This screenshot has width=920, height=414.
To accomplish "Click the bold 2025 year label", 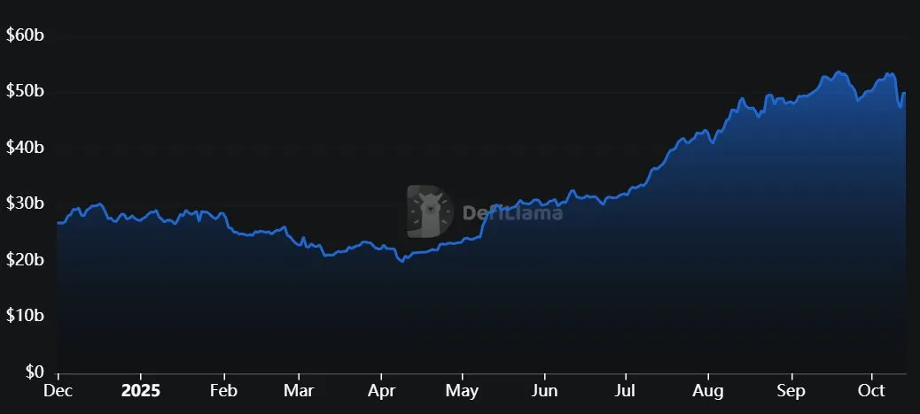I will tap(140, 390).
